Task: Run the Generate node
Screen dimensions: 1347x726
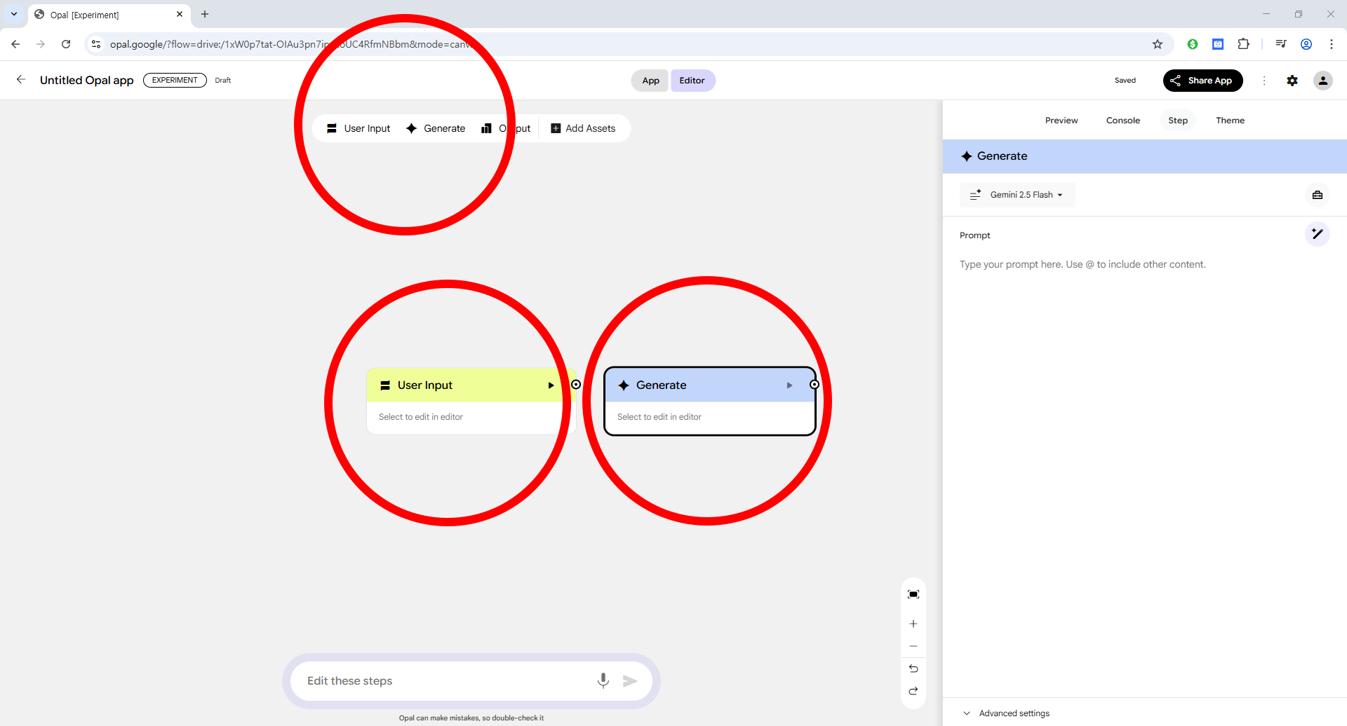Action: coord(789,385)
